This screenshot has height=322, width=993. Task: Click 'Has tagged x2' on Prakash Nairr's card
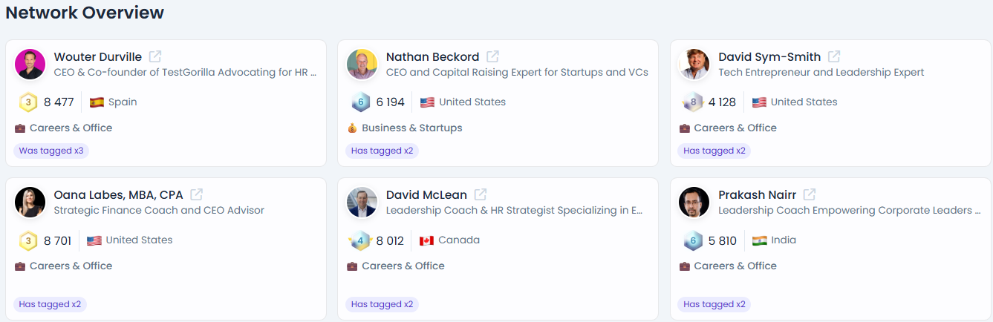(x=714, y=304)
